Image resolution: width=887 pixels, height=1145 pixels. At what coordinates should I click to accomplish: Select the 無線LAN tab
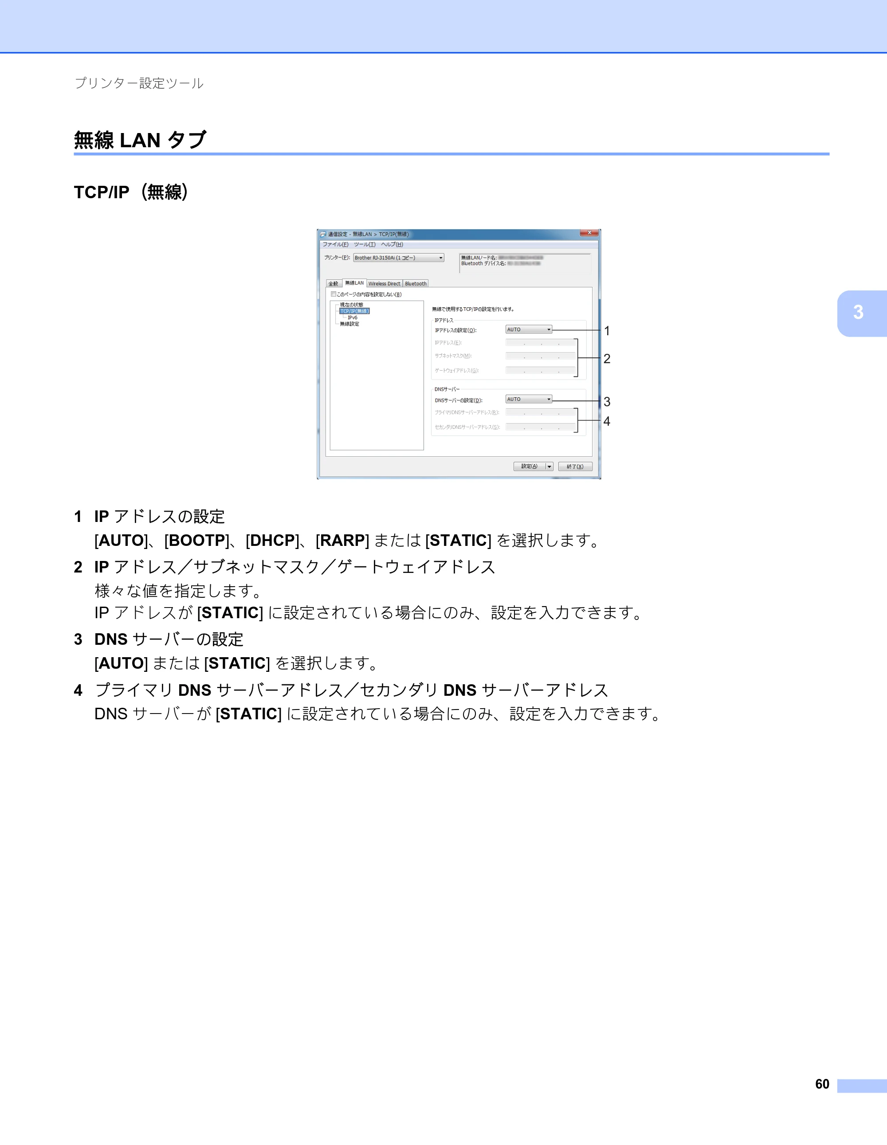[x=354, y=283]
